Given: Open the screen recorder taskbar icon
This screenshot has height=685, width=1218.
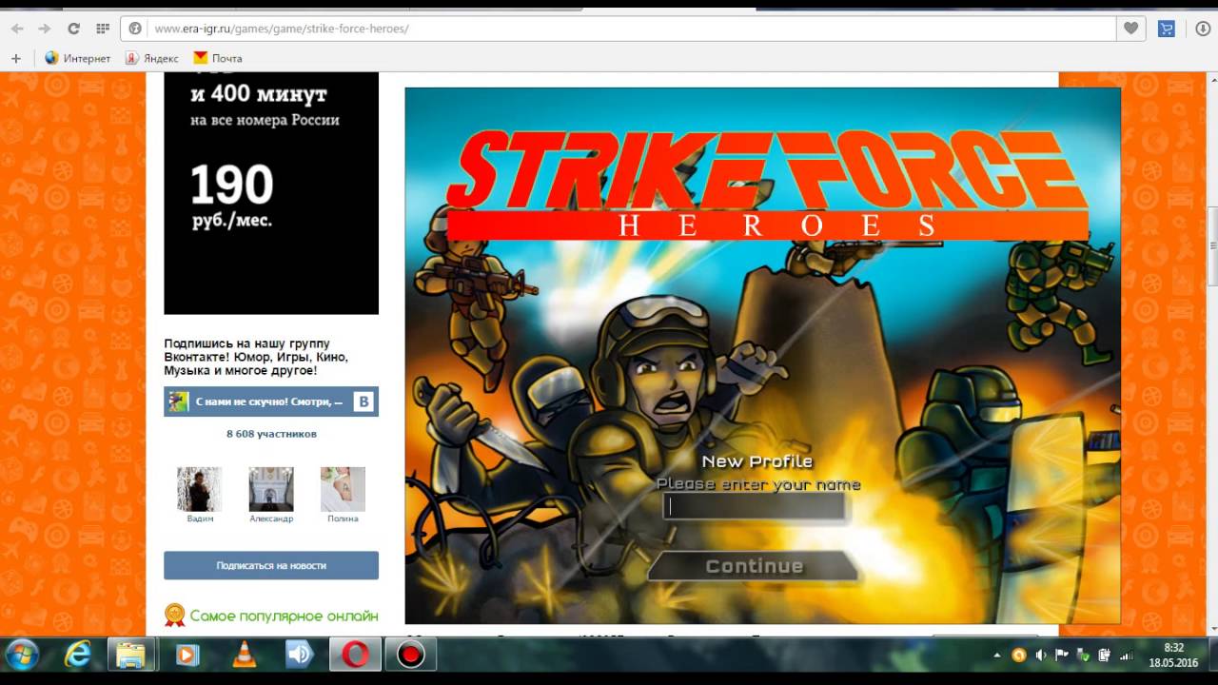Looking at the screenshot, I should [411, 655].
